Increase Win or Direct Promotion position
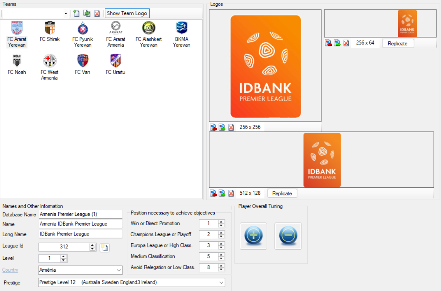The image size is (441, 291). coord(221,222)
